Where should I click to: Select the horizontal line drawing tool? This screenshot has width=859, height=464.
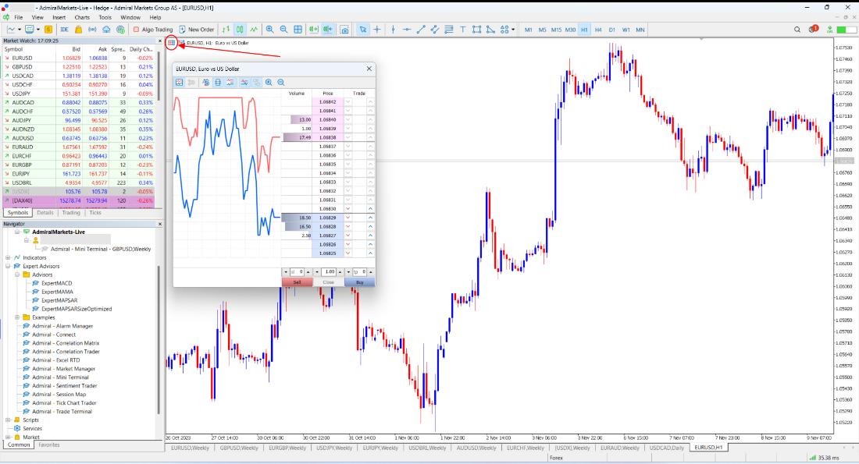(x=407, y=30)
